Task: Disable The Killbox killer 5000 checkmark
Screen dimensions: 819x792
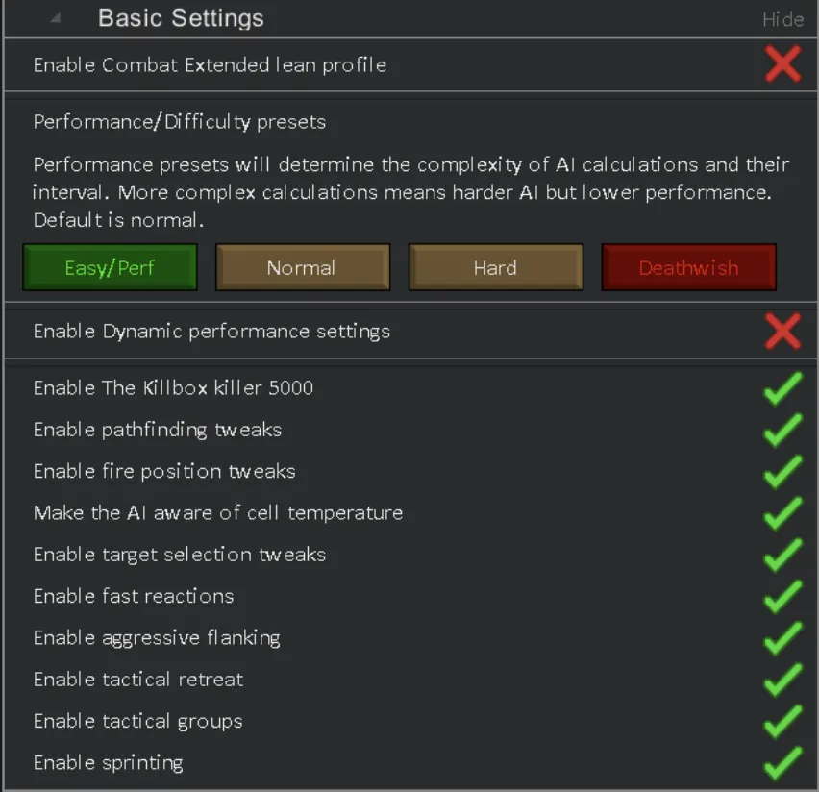Action: 782,388
